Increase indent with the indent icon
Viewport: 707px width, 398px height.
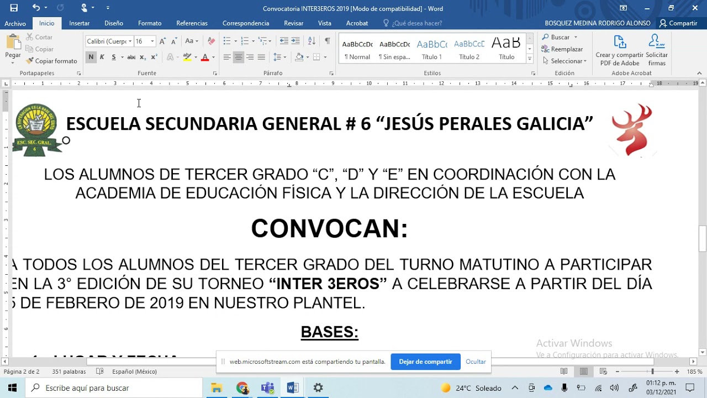(296, 41)
